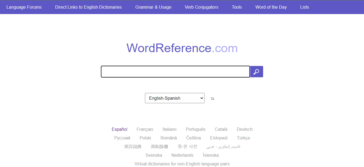Open the Română site link
Image resolution: width=364 pixels, height=167 pixels.
point(169,138)
